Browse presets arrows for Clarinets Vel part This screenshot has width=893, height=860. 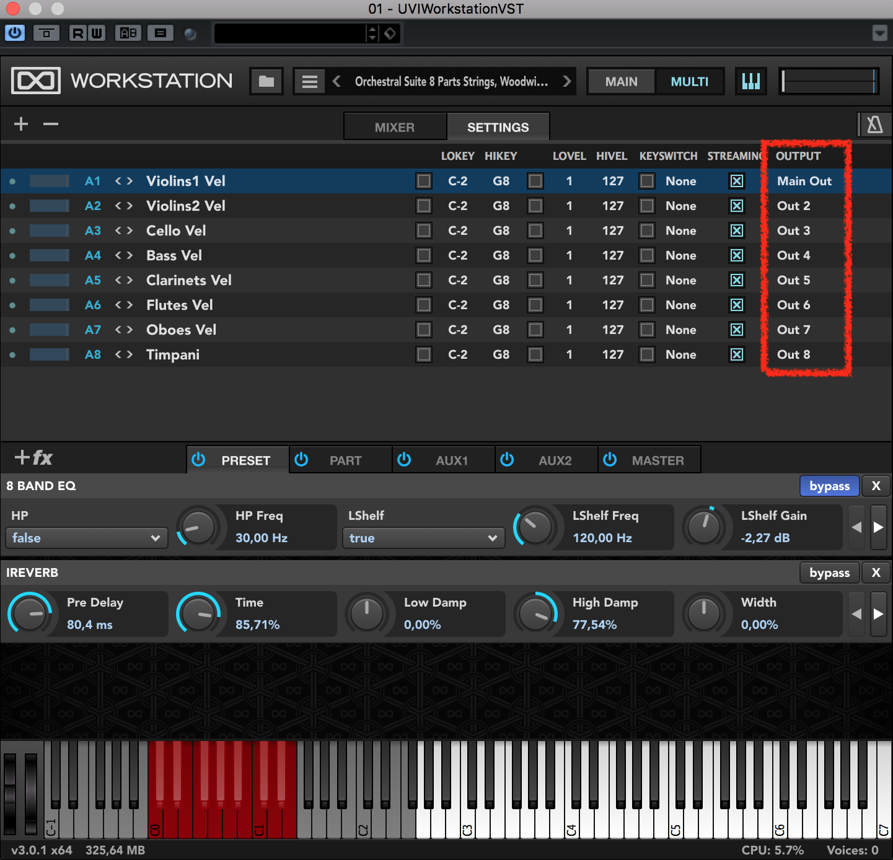(124, 280)
